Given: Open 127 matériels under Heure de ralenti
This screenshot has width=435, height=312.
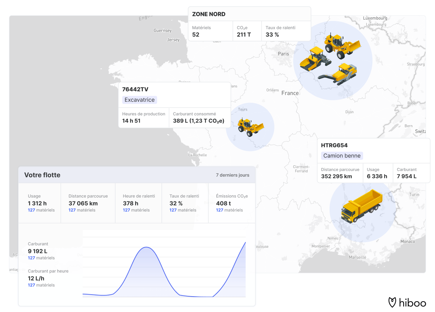Looking at the screenshot, I should 136,210.
